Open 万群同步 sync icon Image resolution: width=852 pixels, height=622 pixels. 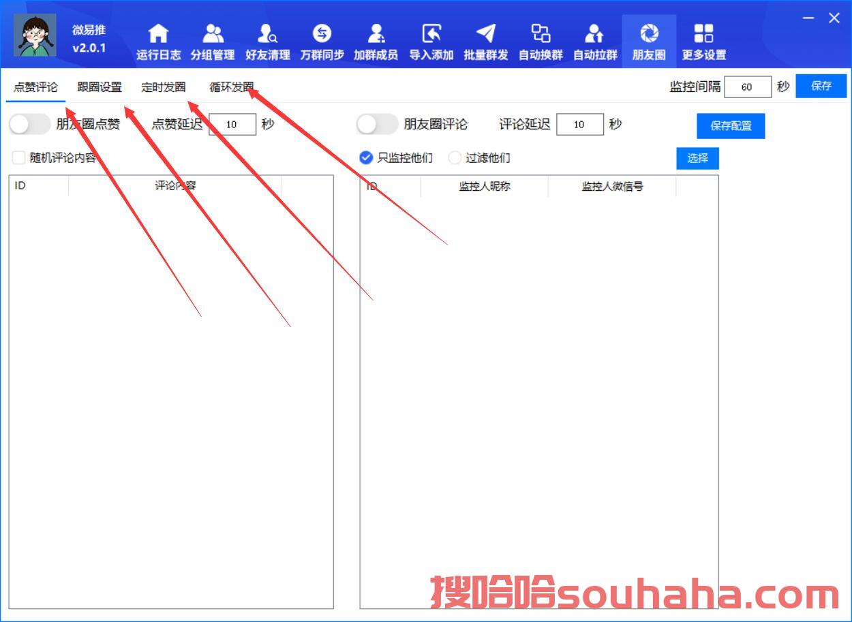pyautogui.click(x=322, y=33)
